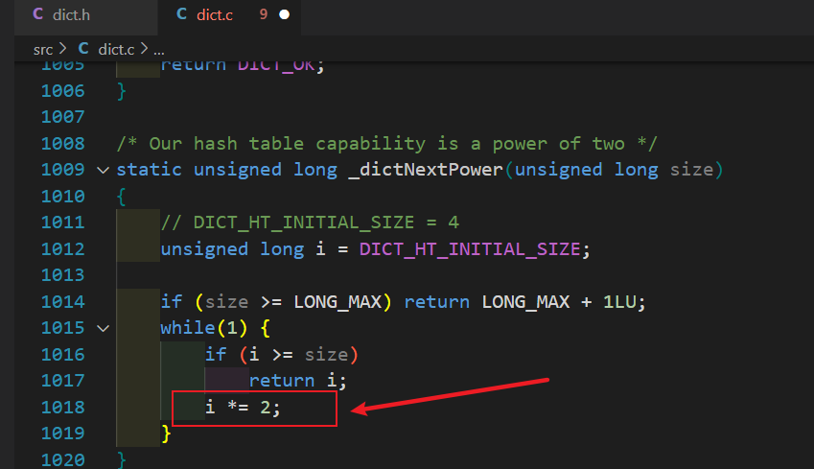Collapse the while loop fold at line 1015
This screenshot has height=469, width=814.
coord(104,329)
